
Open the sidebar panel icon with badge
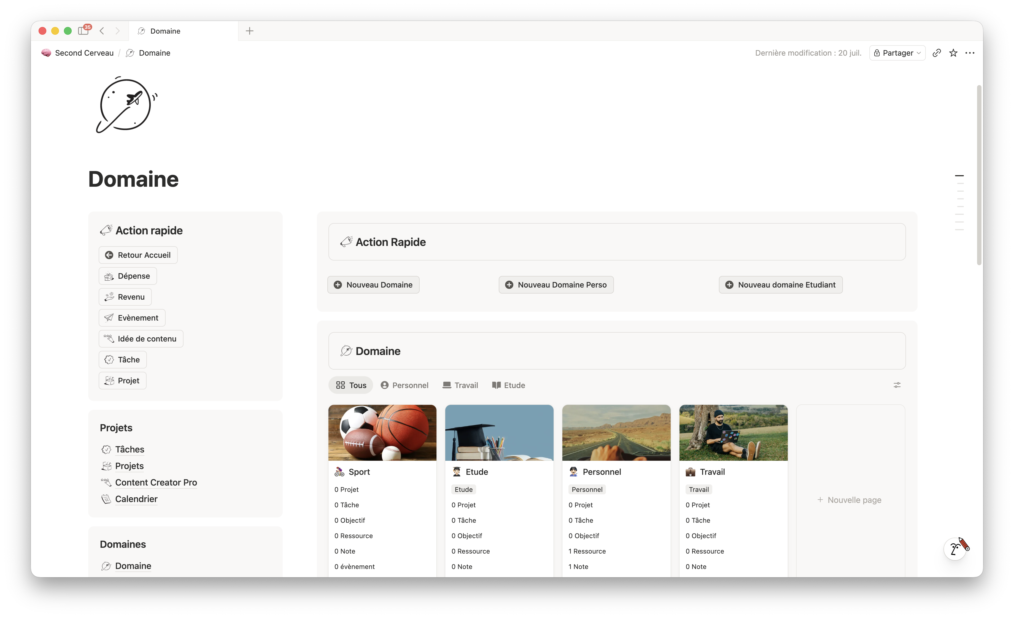click(x=84, y=30)
